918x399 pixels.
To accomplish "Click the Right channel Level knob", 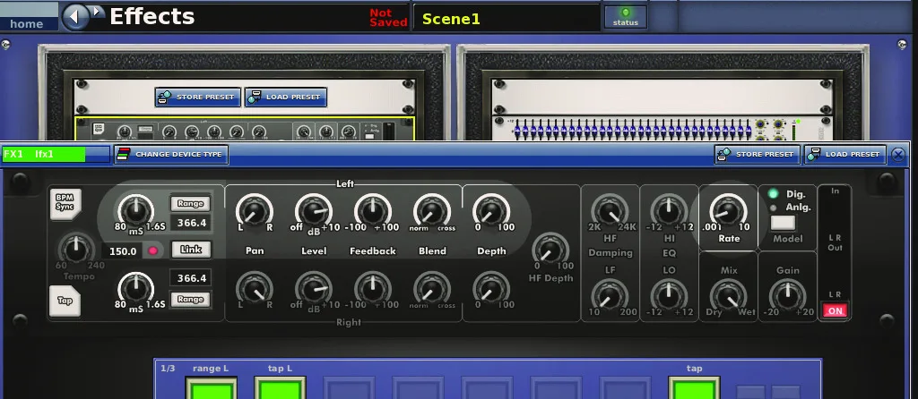I will tap(314, 289).
